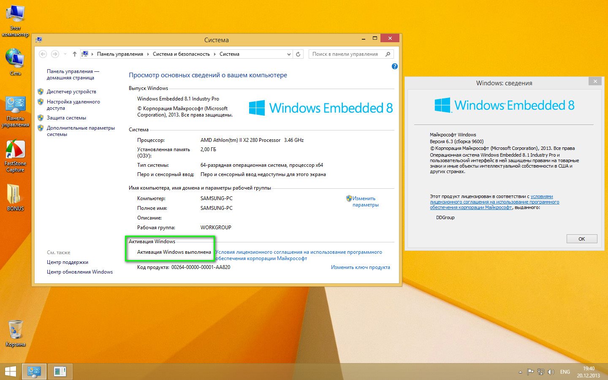Click the address bar computer icon
The width and height of the screenshot is (608, 380).
pyautogui.click(x=85, y=54)
